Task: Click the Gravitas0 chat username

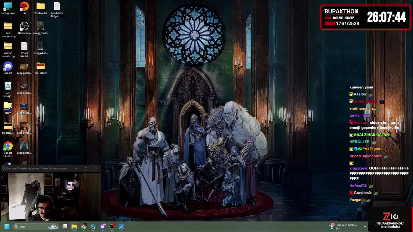Action: pyautogui.click(x=363, y=193)
